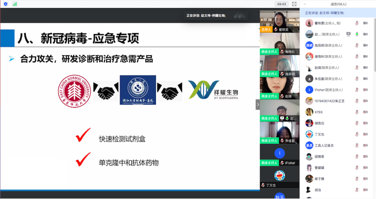Viewport: 376px width, 199px height.
Task: Click 4793 muted microphone icon
Action: 357,112
